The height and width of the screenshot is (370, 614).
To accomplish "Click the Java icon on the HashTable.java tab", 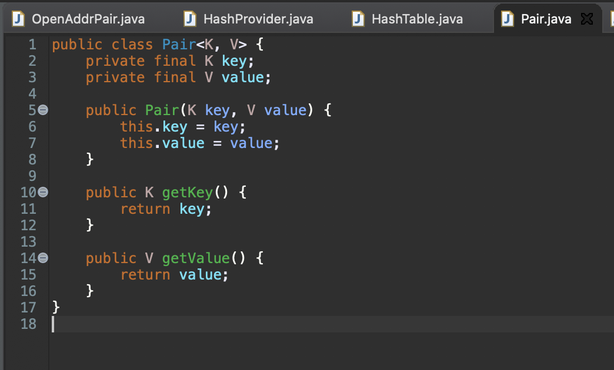I will [358, 18].
